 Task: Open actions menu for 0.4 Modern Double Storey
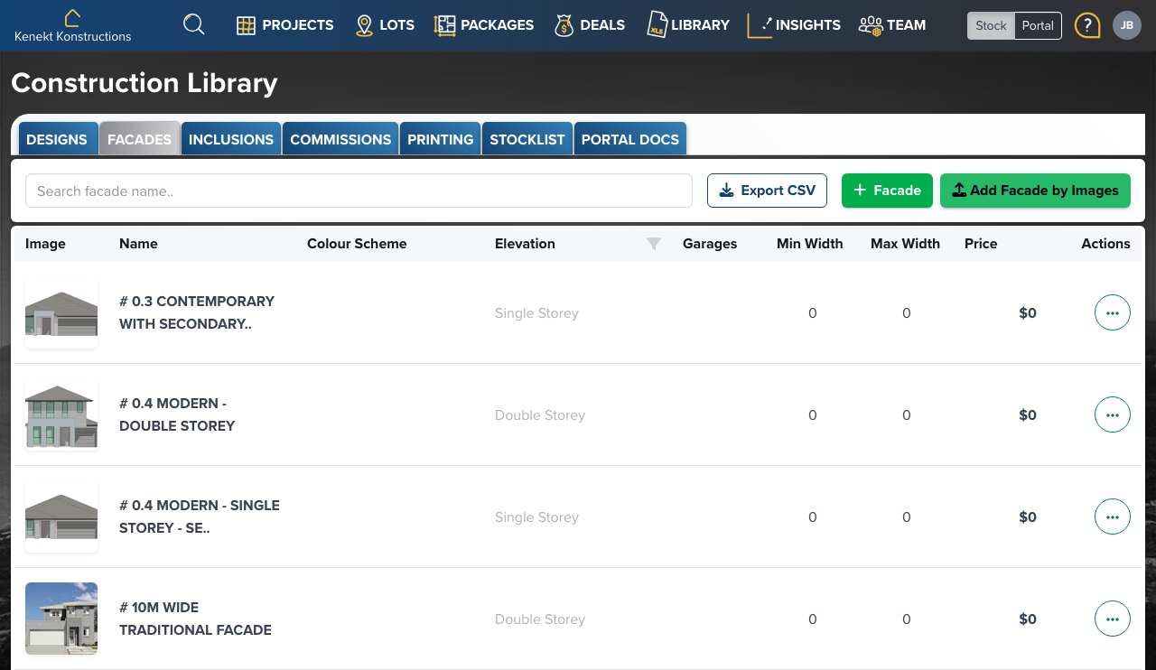[1113, 414]
